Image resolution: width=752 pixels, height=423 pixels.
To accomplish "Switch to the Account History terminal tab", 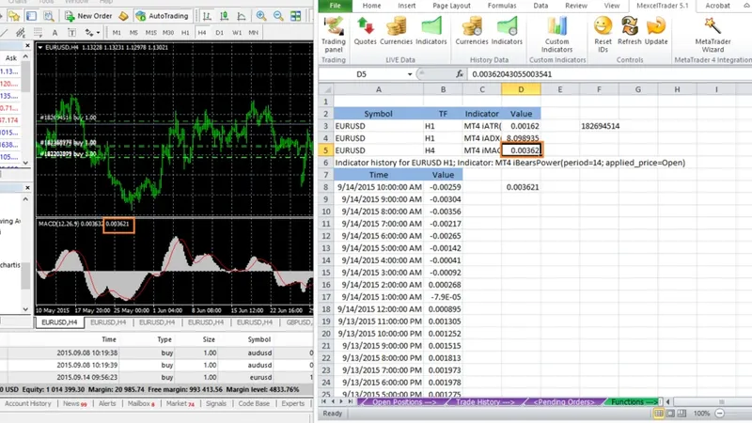I will 28,404.
